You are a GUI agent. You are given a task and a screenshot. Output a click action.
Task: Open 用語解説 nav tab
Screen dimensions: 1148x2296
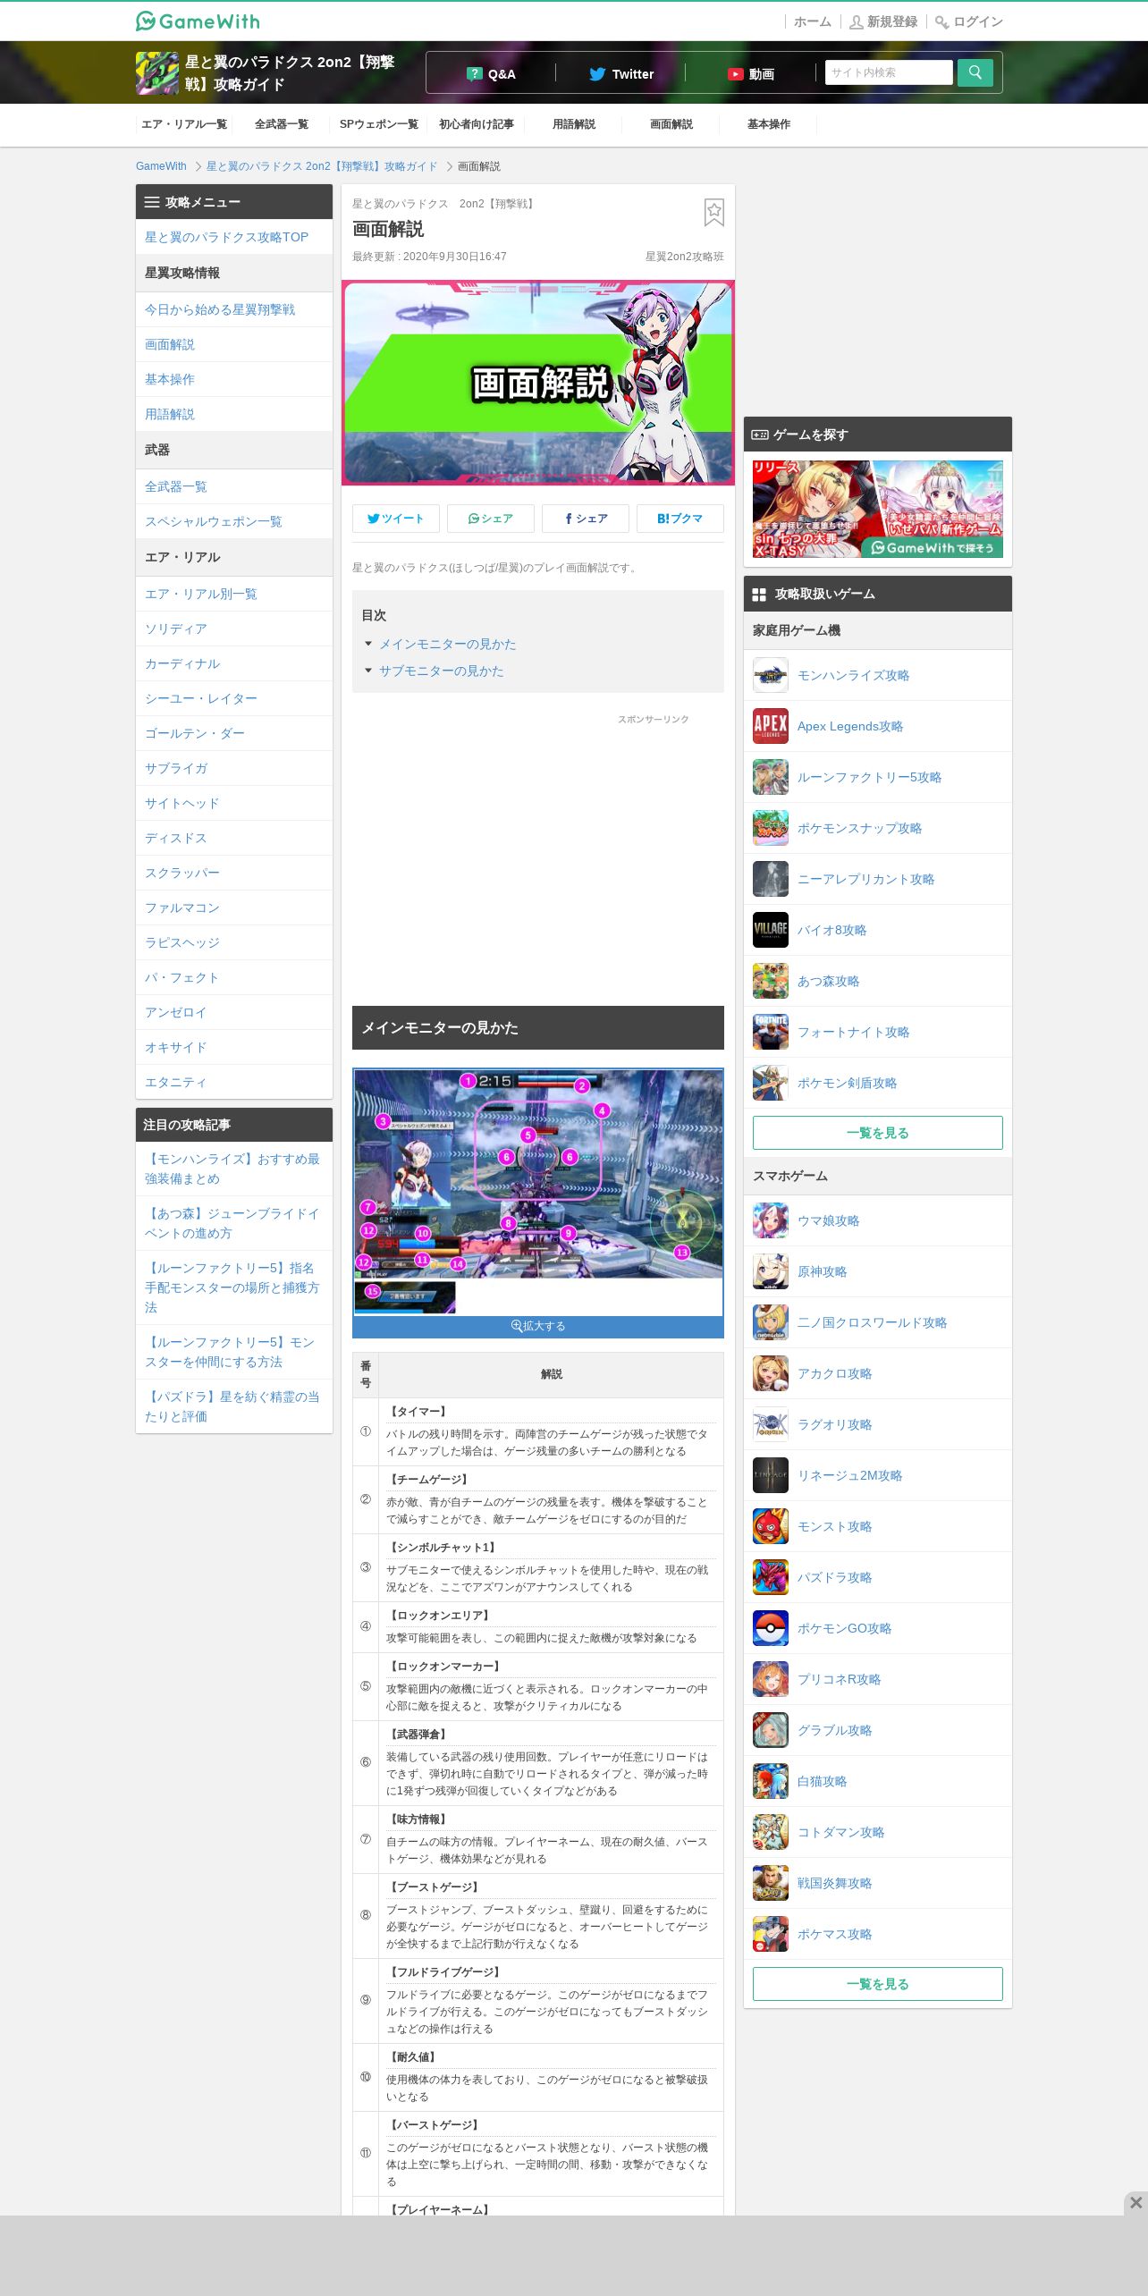point(574,124)
